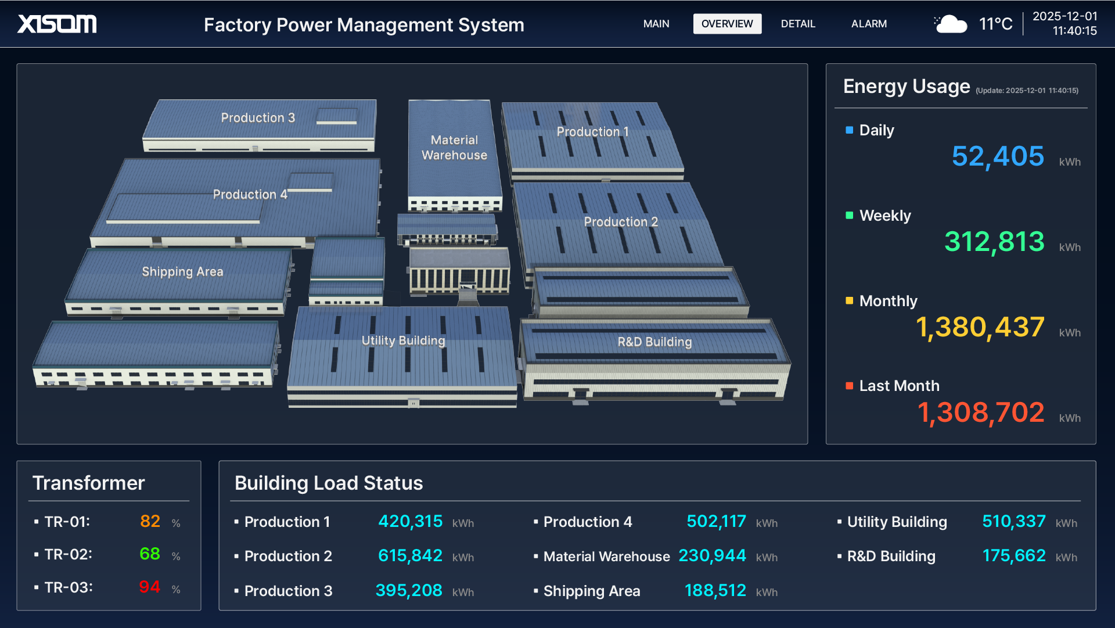Switch to the DETAIL tab
The image size is (1115, 628).
pyautogui.click(x=798, y=24)
